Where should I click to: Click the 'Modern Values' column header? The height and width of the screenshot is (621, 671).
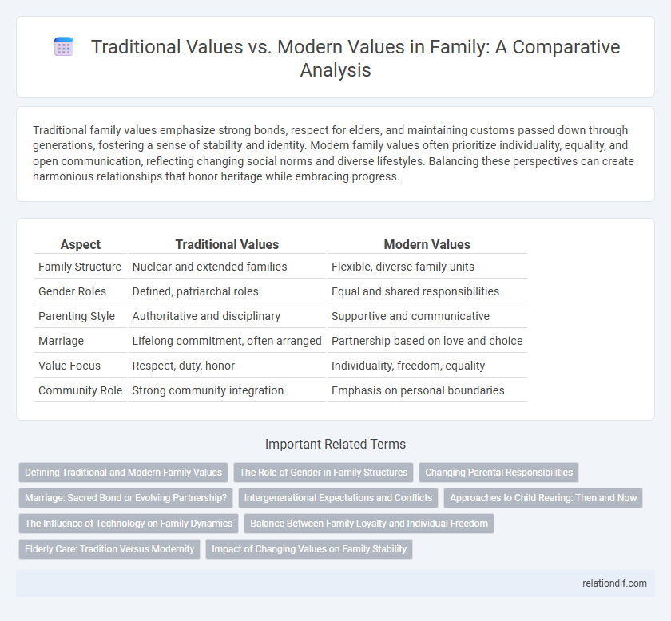(x=427, y=244)
